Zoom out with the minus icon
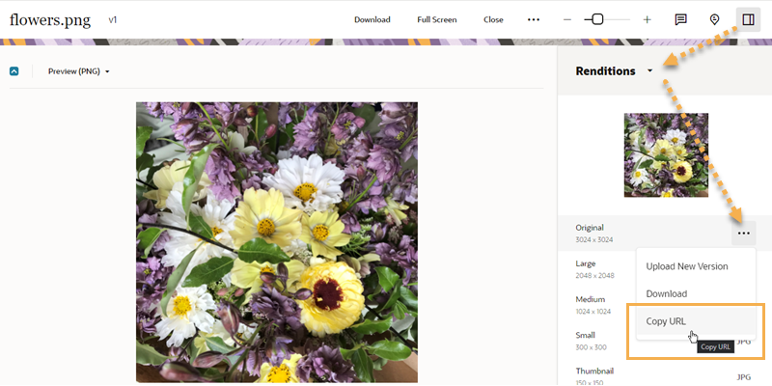This screenshot has width=772, height=386. [567, 19]
